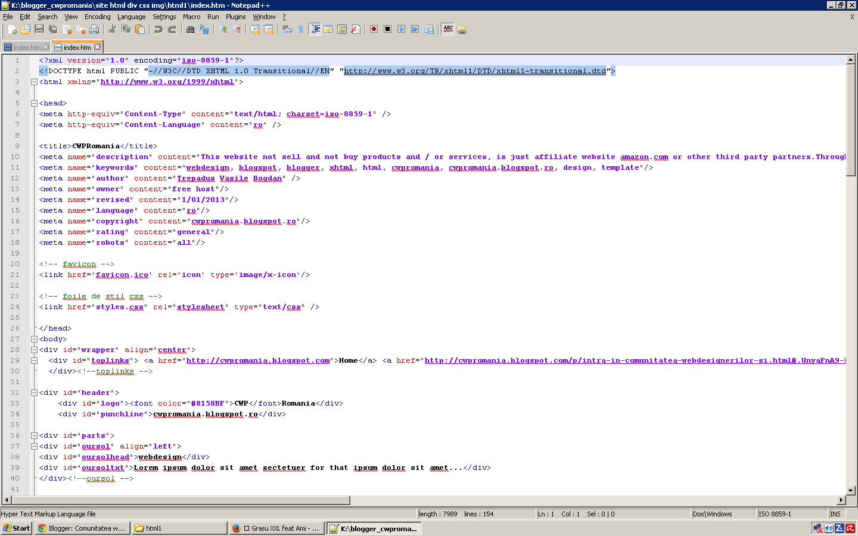The image size is (858, 536).
Task: Open the Encoding menu
Action: [98, 17]
